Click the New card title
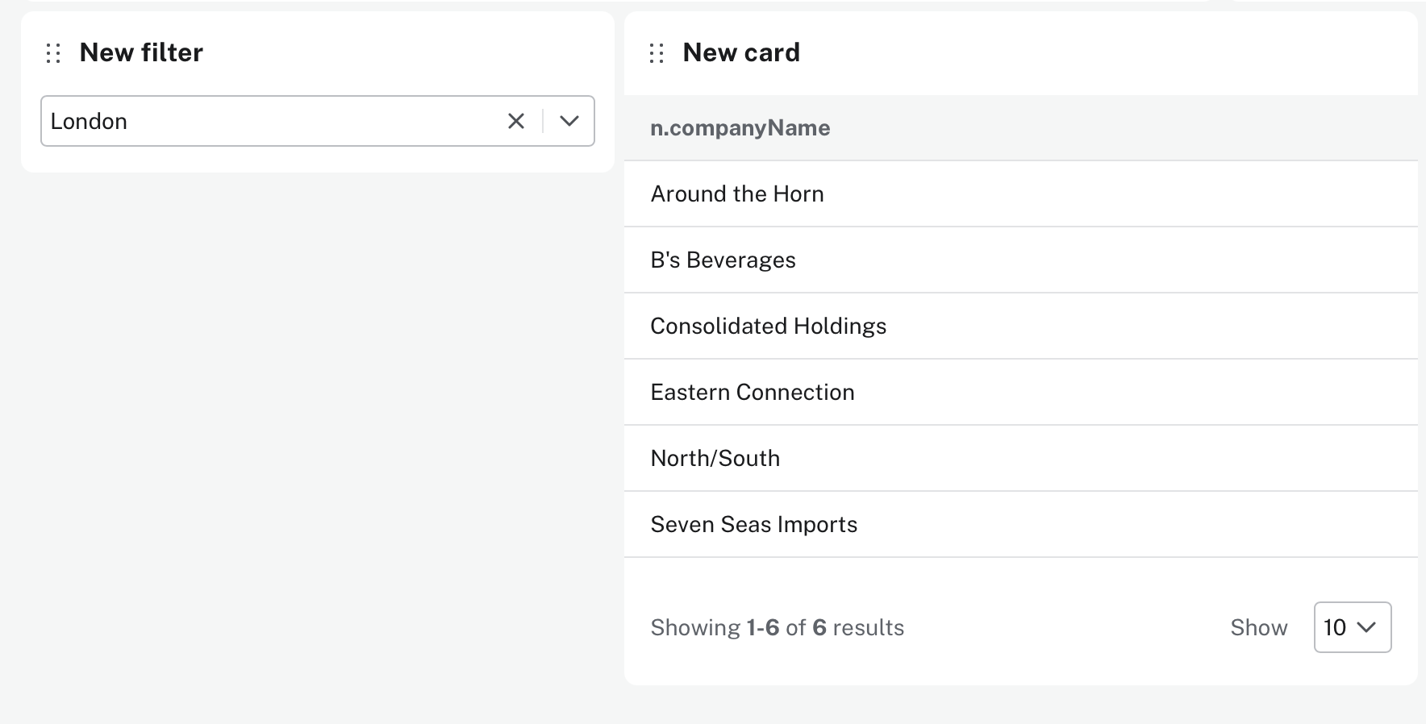Viewport: 1426px width, 724px height. 740,53
